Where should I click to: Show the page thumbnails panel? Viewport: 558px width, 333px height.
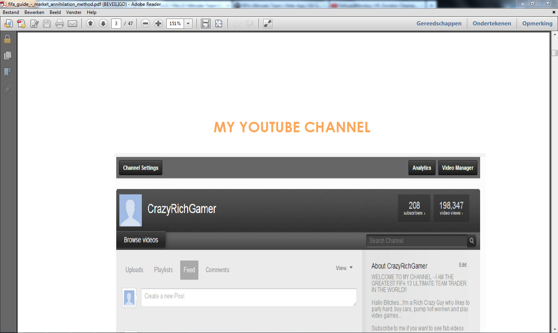point(7,56)
